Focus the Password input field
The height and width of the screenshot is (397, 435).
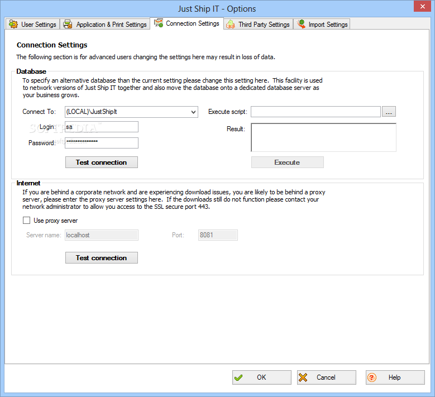102,143
